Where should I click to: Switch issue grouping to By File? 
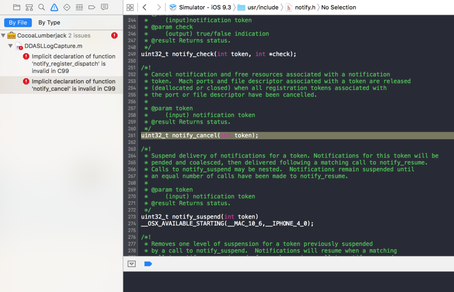pos(18,23)
